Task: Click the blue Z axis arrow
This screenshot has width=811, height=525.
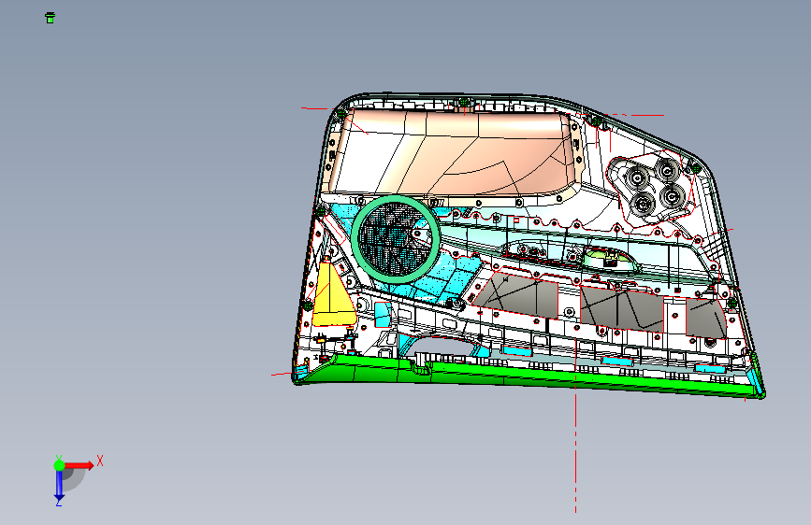Action: coord(59,486)
